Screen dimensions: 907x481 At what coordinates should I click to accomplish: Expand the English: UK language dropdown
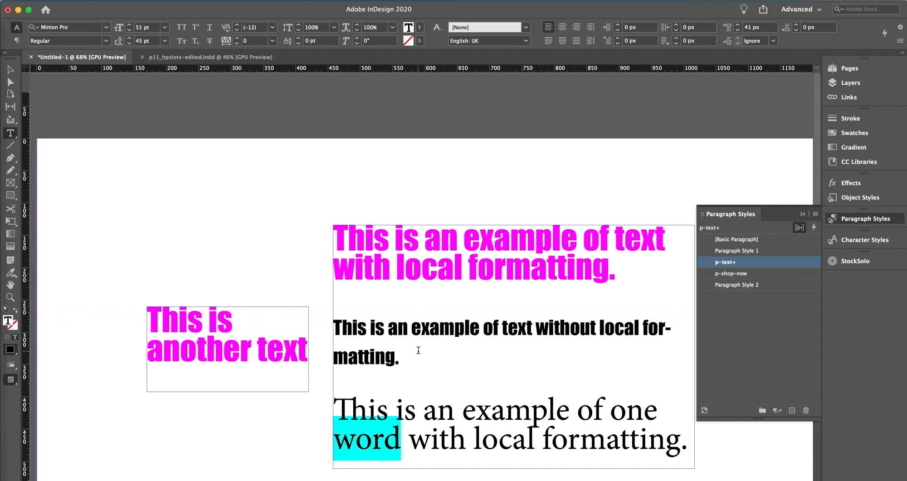tap(526, 41)
